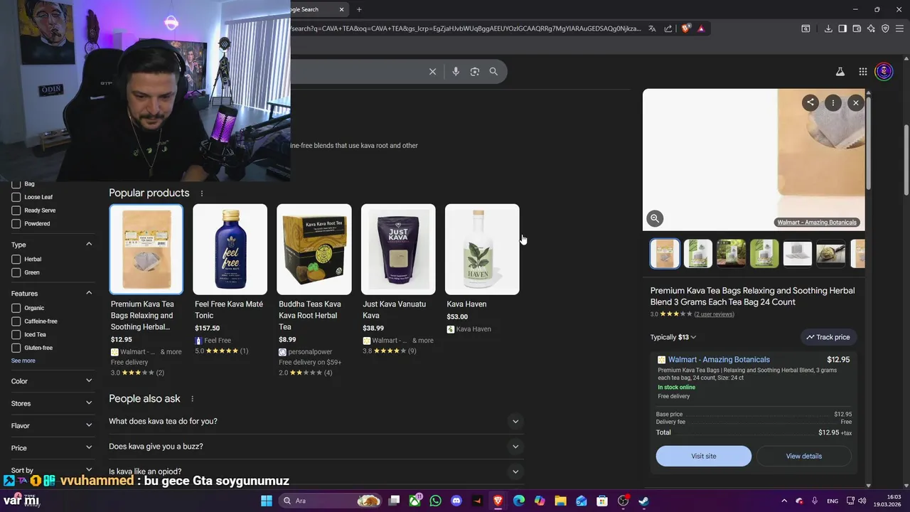Viewport: 910px width, 512px height.
Task: Collapse the Type filter section
Action: coord(89,244)
